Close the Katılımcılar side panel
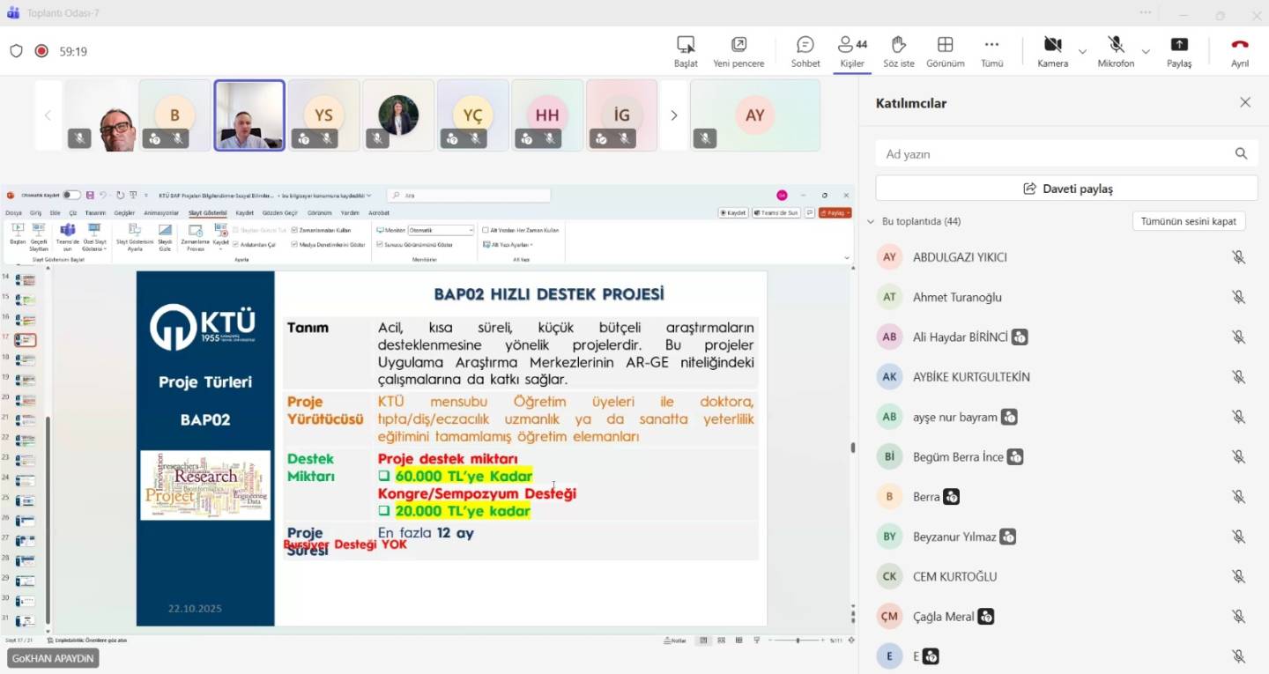1269x674 pixels. tap(1245, 102)
